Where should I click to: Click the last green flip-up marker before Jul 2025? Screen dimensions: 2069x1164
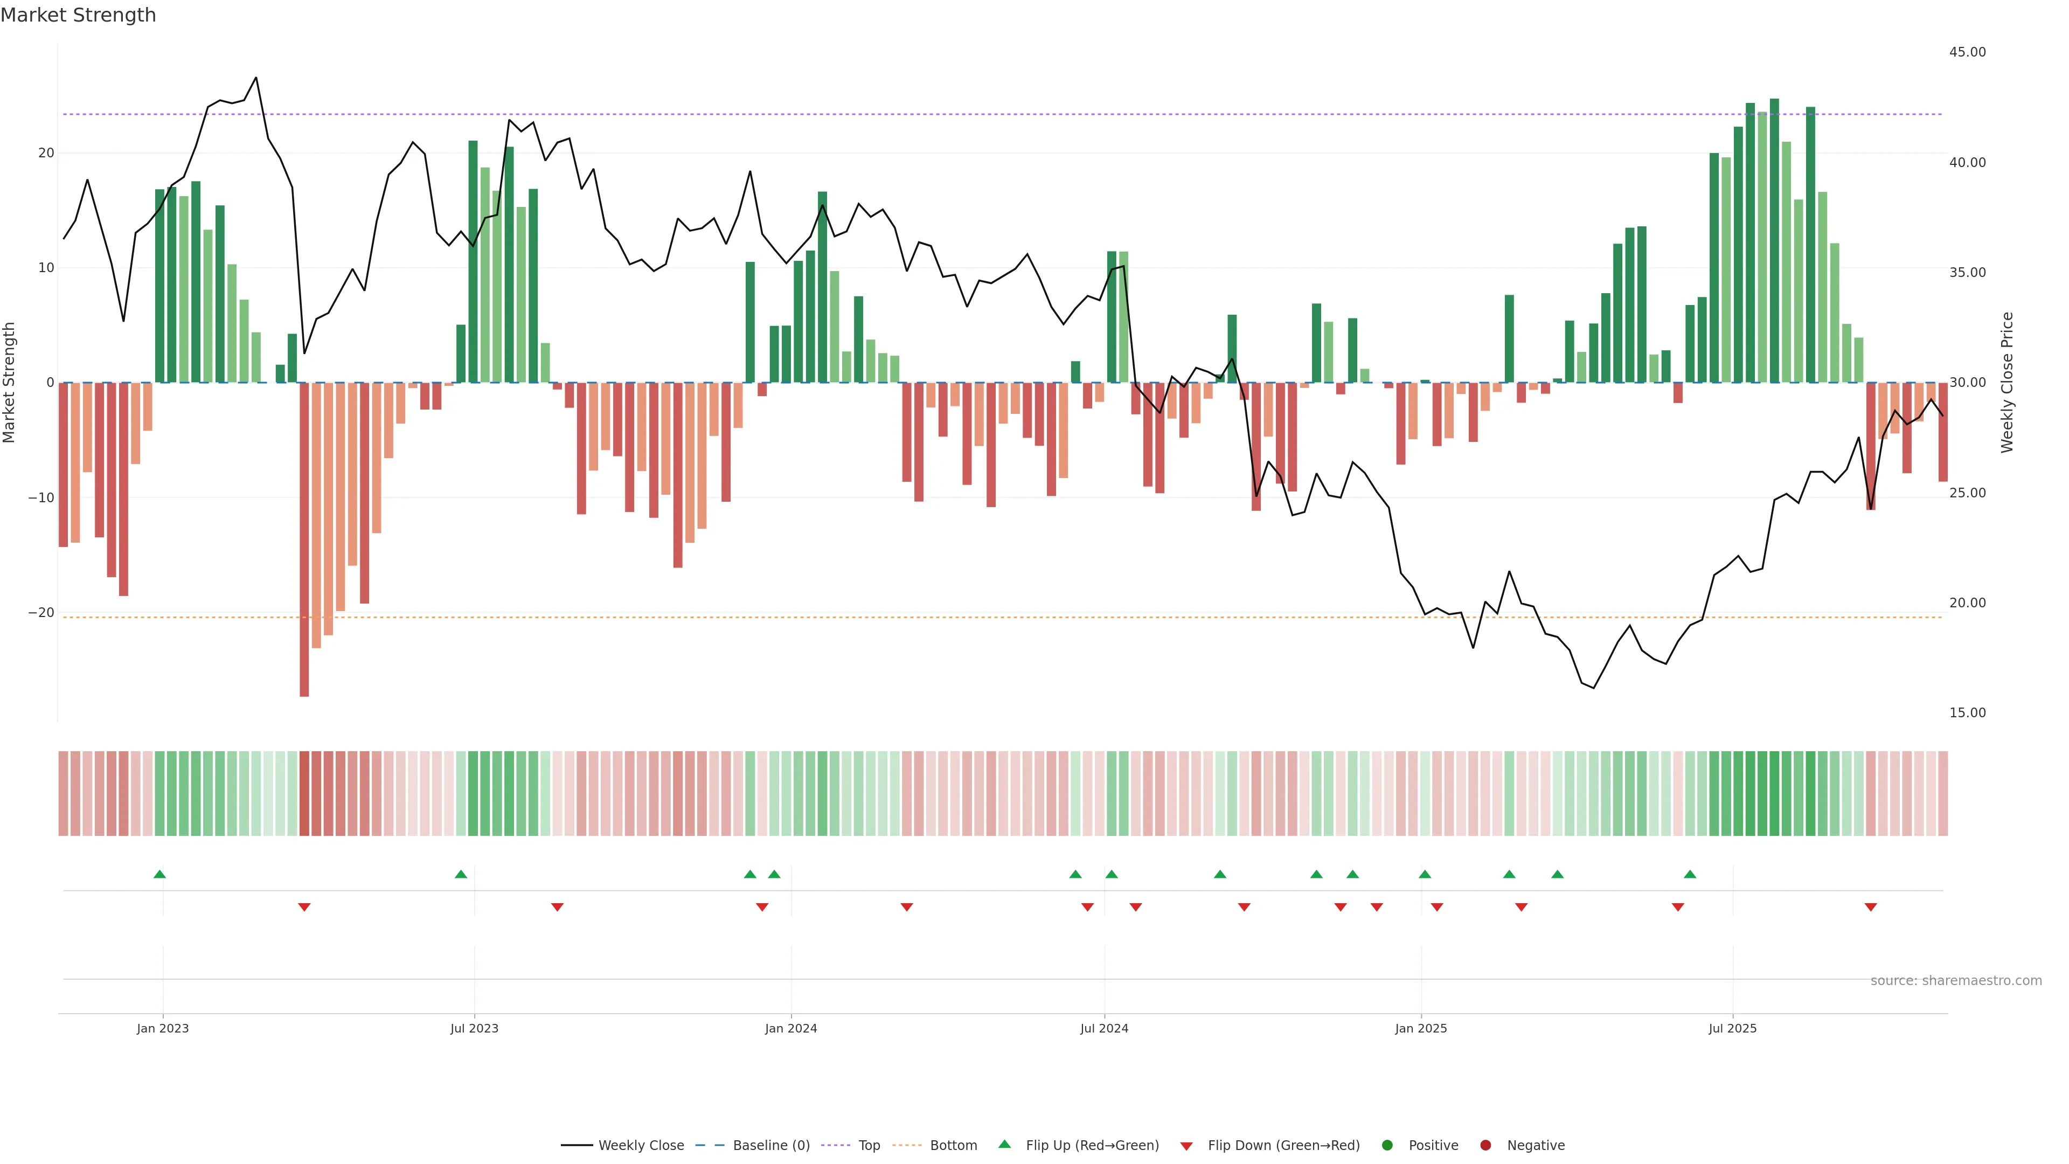coord(1690,874)
